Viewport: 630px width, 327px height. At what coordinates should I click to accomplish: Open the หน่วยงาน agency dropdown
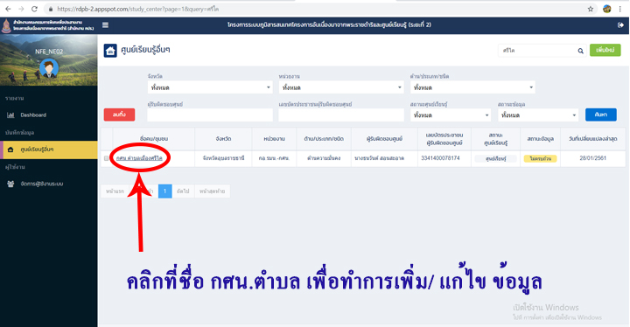point(341,87)
